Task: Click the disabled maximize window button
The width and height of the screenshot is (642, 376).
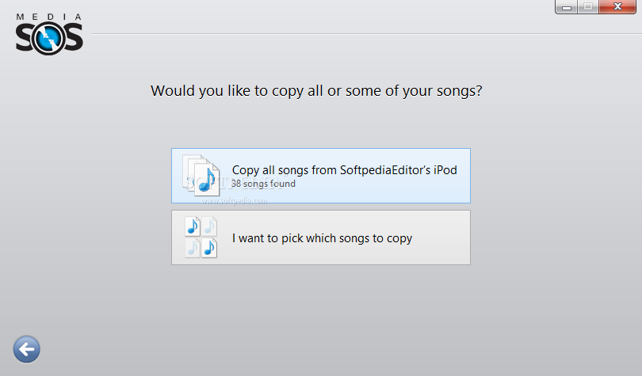Action: pos(588,7)
